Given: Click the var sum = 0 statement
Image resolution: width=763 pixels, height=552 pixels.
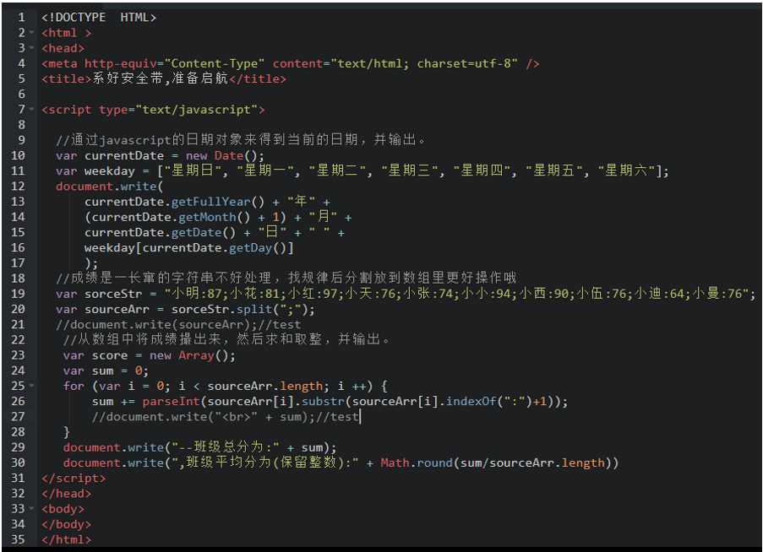Looking at the screenshot, I should point(106,371).
